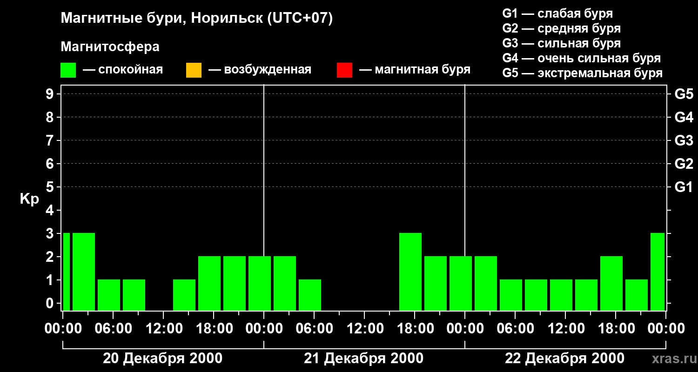
Task: Click the 'G3 — сильная буря' description
Action: 561,43
